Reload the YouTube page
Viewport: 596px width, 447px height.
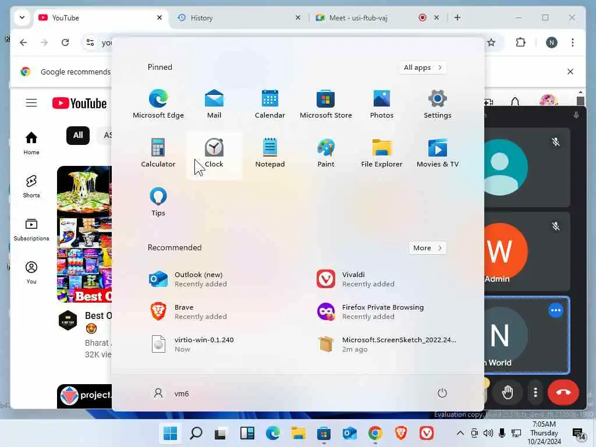[x=65, y=42]
